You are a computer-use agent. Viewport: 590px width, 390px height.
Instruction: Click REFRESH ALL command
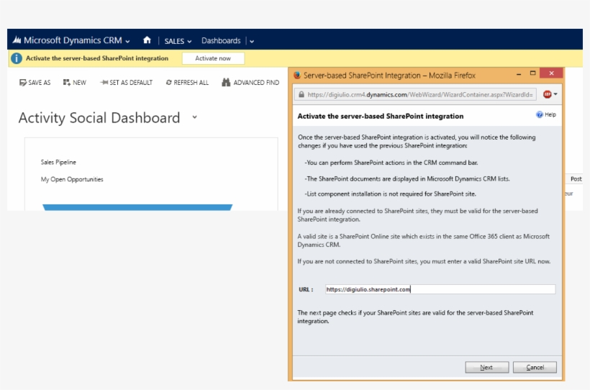(x=187, y=83)
